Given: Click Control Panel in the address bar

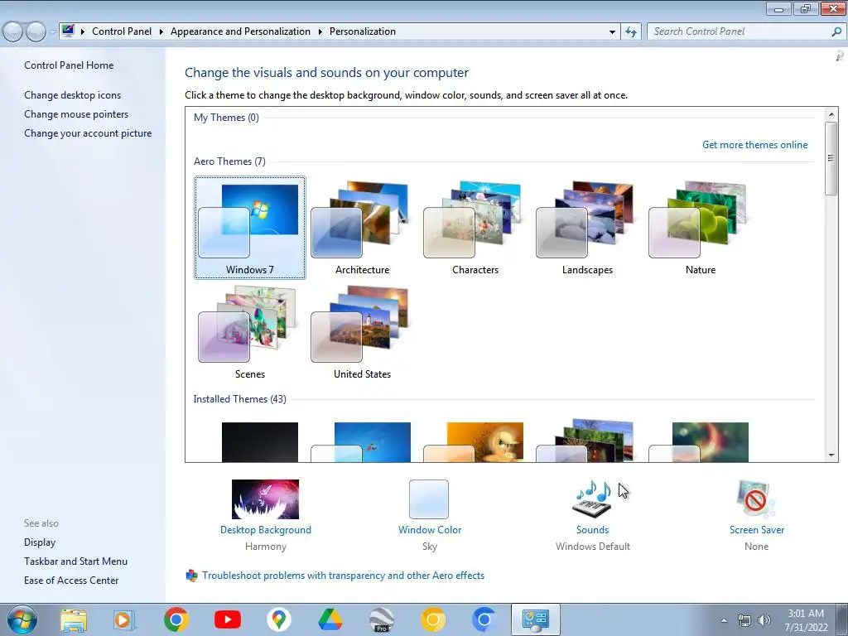Looking at the screenshot, I should tap(122, 31).
